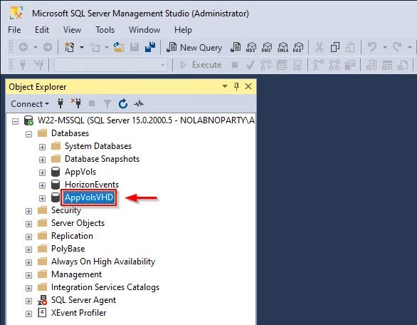Click the New Query button
The width and height of the screenshot is (417, 325).
pos(194,48)
